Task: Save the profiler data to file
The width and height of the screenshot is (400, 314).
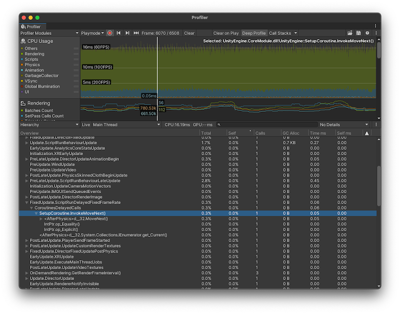Action: coord(359,32)
